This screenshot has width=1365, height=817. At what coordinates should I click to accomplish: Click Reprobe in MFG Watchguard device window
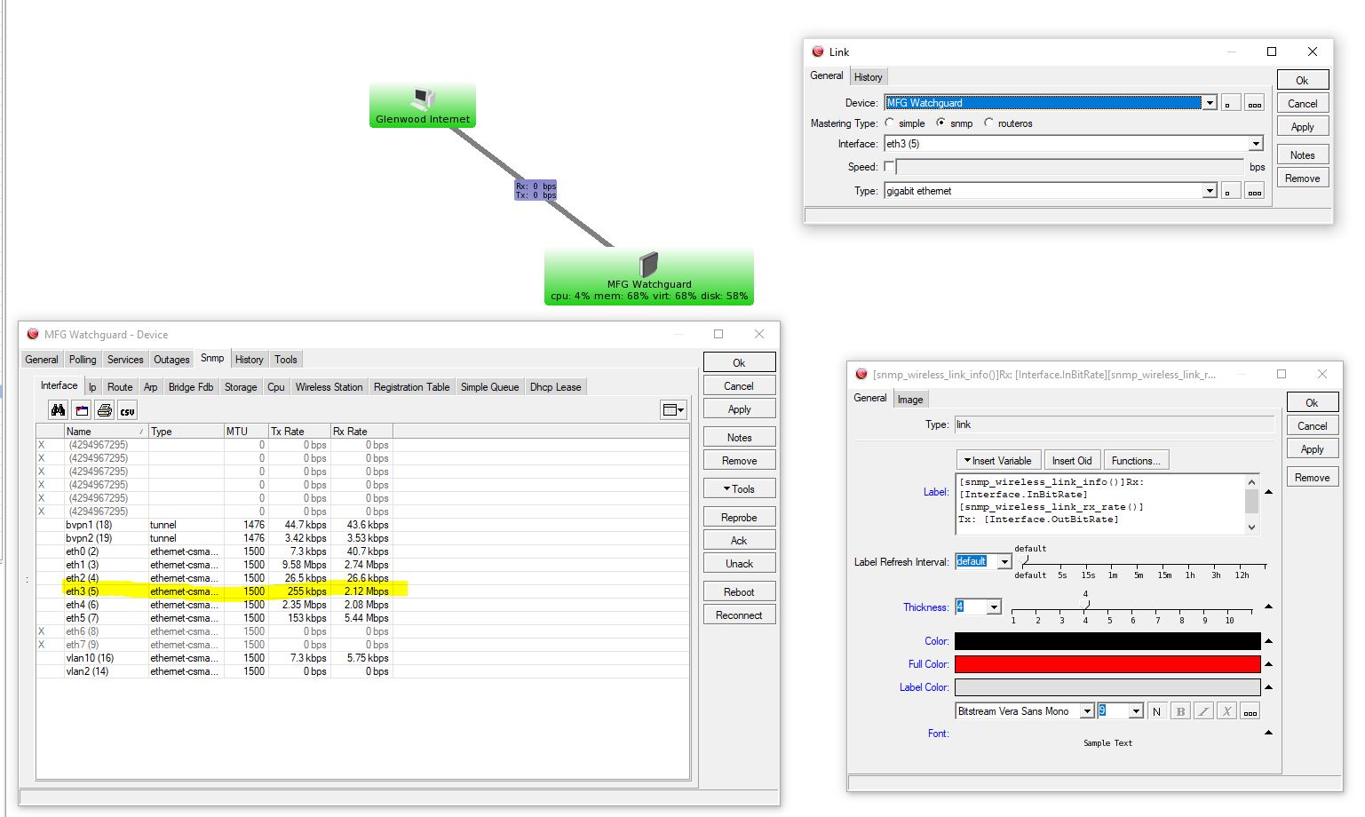[x=739, y=518]
